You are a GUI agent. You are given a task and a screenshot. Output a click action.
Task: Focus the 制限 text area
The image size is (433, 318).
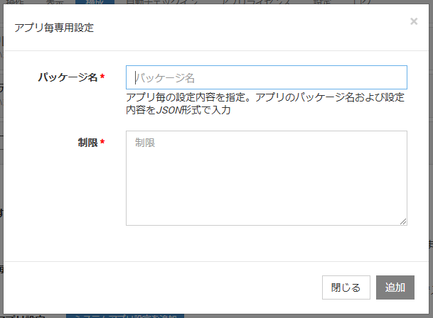[266, 177]
